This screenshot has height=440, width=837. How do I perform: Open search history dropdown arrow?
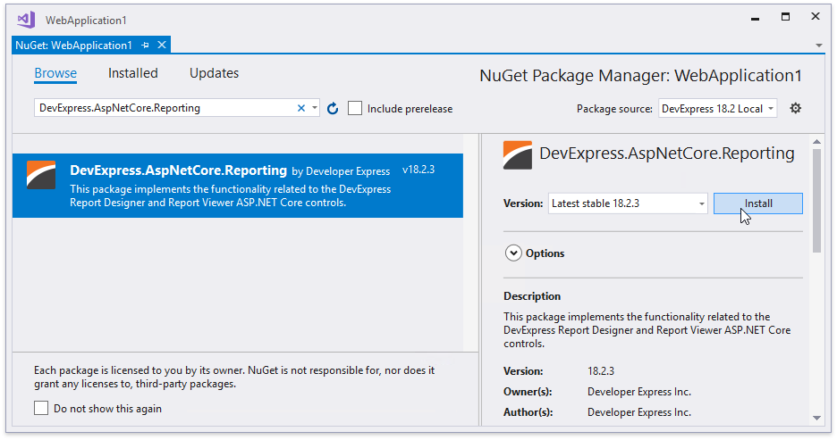click(x=315, y=108)
